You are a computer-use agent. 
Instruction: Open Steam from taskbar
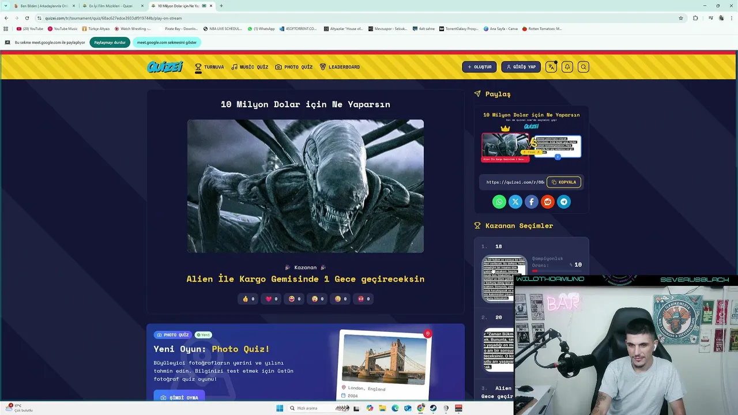[433, 408]
